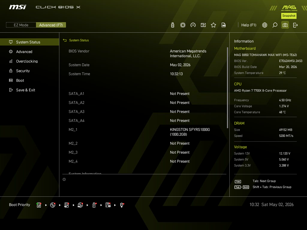Click System 5V reading 5.060 V
The image size is (307, 230).
[x=284, y=159]
